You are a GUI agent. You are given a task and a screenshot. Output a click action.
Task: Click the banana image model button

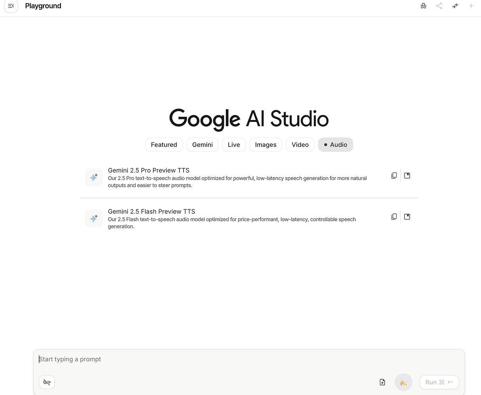click(x=403, y=382)
